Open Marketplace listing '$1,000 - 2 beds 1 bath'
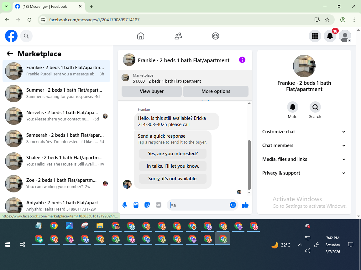Viewport: 361px width, 270px height. tap(167, 81)
